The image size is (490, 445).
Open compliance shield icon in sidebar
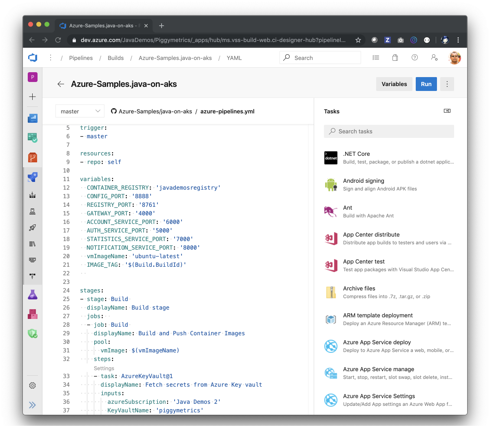tap(33, 334)
